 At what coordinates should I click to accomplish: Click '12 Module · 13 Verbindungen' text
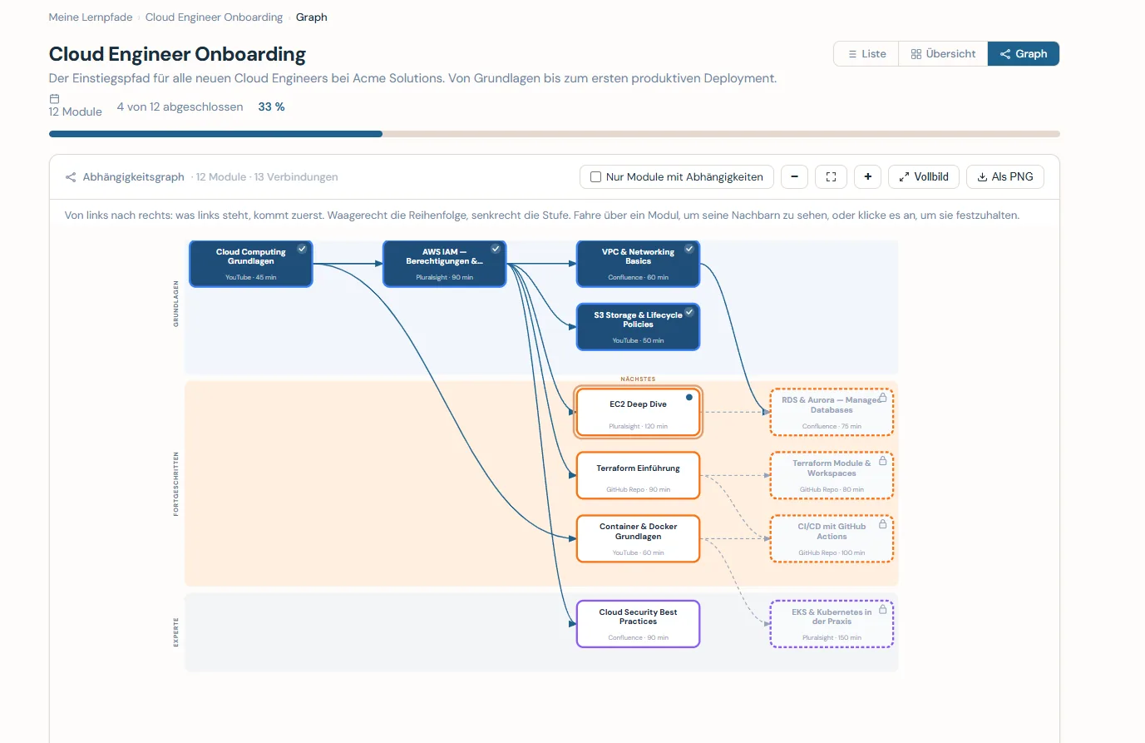267,177
